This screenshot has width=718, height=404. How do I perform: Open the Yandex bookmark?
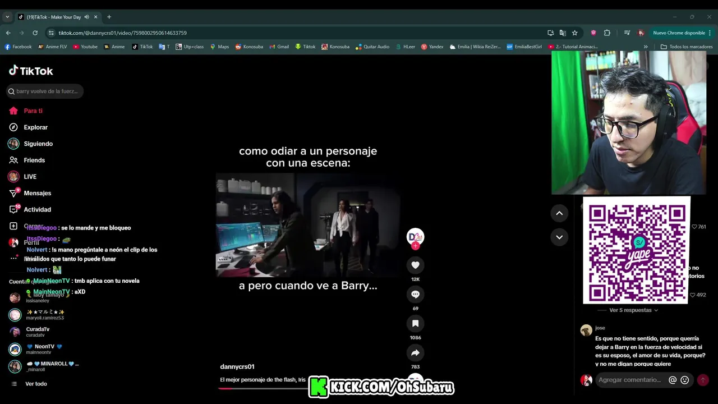(432, 47)
